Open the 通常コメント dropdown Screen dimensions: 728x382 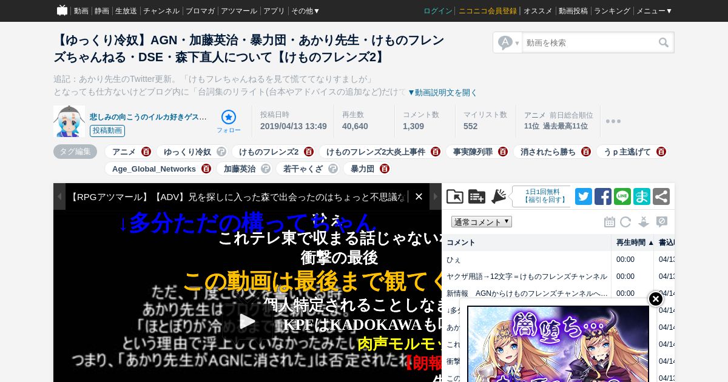coord(482,222)
